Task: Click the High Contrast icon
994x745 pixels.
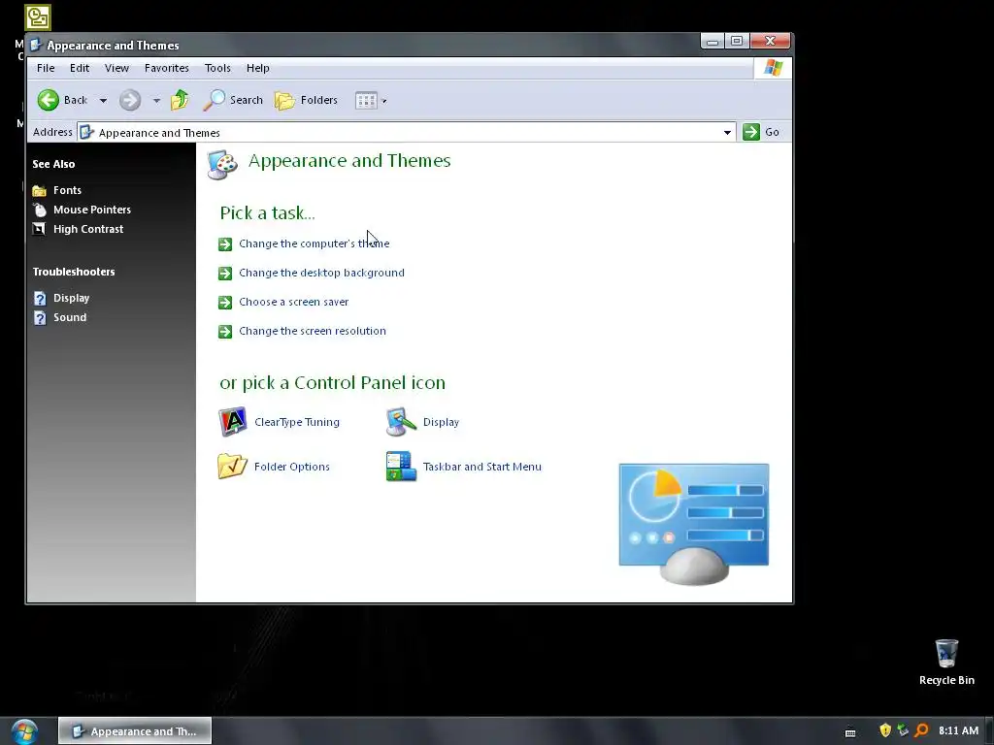Action: [39, 229]
